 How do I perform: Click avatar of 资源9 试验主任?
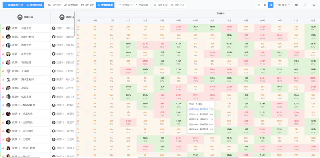(x=8, y=97)
